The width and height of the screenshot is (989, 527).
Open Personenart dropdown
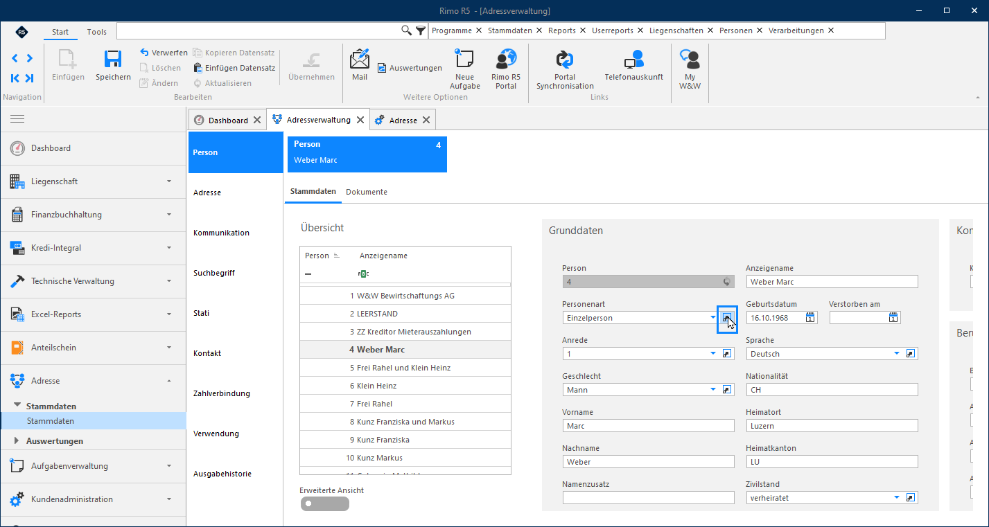(x=712, y=318)
